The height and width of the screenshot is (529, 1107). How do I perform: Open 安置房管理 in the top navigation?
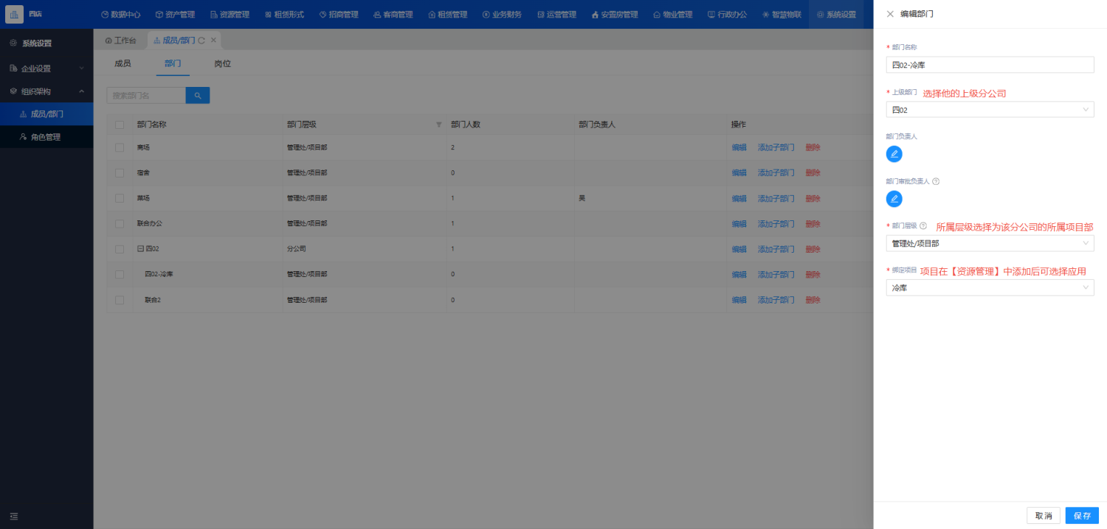(x=615, y=14)
